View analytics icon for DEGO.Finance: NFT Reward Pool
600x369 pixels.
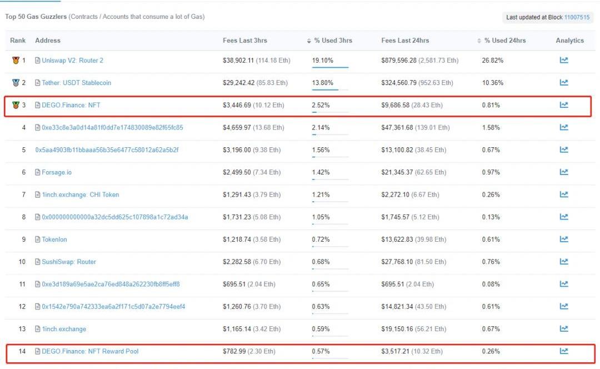click(563, 351)
